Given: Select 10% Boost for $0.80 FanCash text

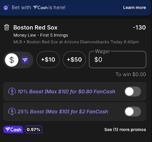Looking at the screenshot, I should point(66,92).
